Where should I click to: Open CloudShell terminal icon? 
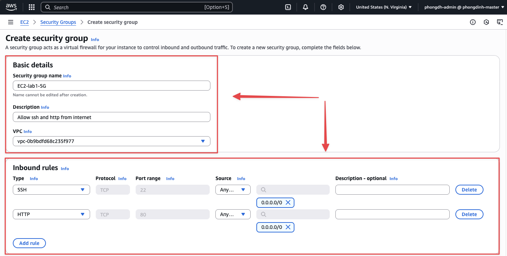click(x=288, y=7)
